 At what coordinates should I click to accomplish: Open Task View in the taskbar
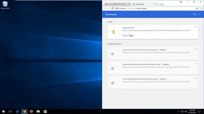(10, 111)
